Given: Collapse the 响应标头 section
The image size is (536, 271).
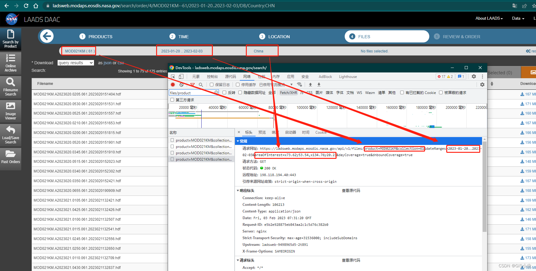Looking at the screenshot, I should 238,191.
